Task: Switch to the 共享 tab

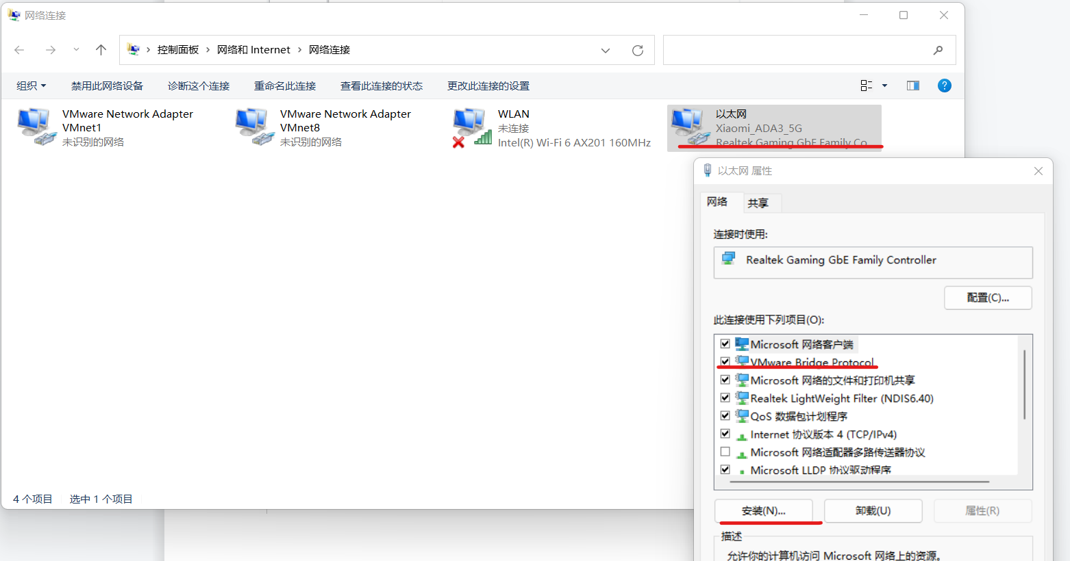Action: point(758,203)
